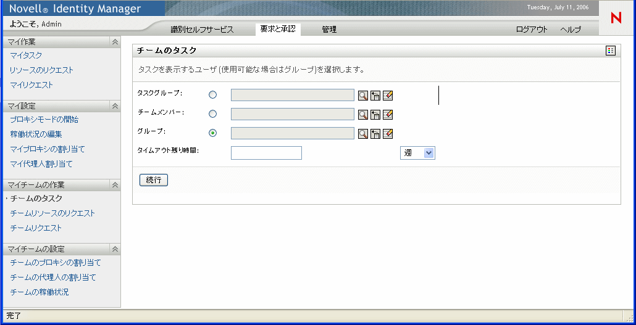Click the ログアウト link
The image size is (636, 325).
pyautogui.click(x=532, y=30)
